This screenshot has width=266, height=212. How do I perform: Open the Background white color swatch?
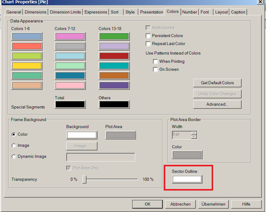point(82,135)
